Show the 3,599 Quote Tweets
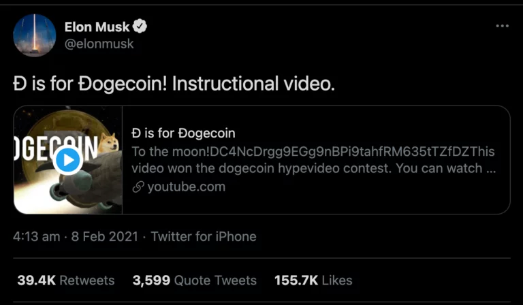Screen dimensions: 523x305 click(x=195, y=280)
